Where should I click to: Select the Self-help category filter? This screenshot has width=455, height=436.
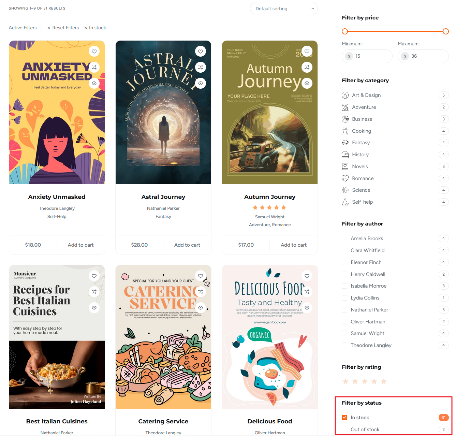(x=362, y=202)
